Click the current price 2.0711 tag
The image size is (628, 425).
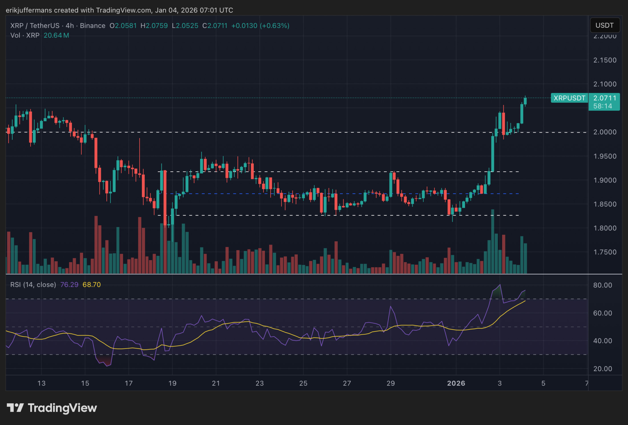coord(604,98)
